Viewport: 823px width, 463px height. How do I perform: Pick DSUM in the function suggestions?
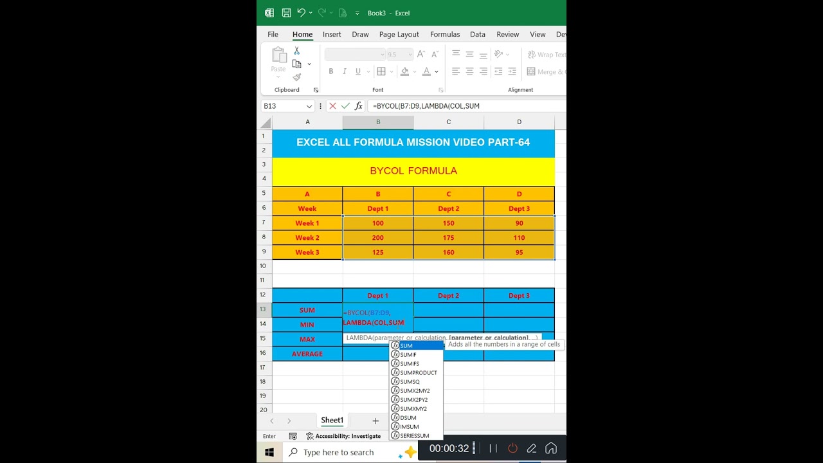pos(417,418)
